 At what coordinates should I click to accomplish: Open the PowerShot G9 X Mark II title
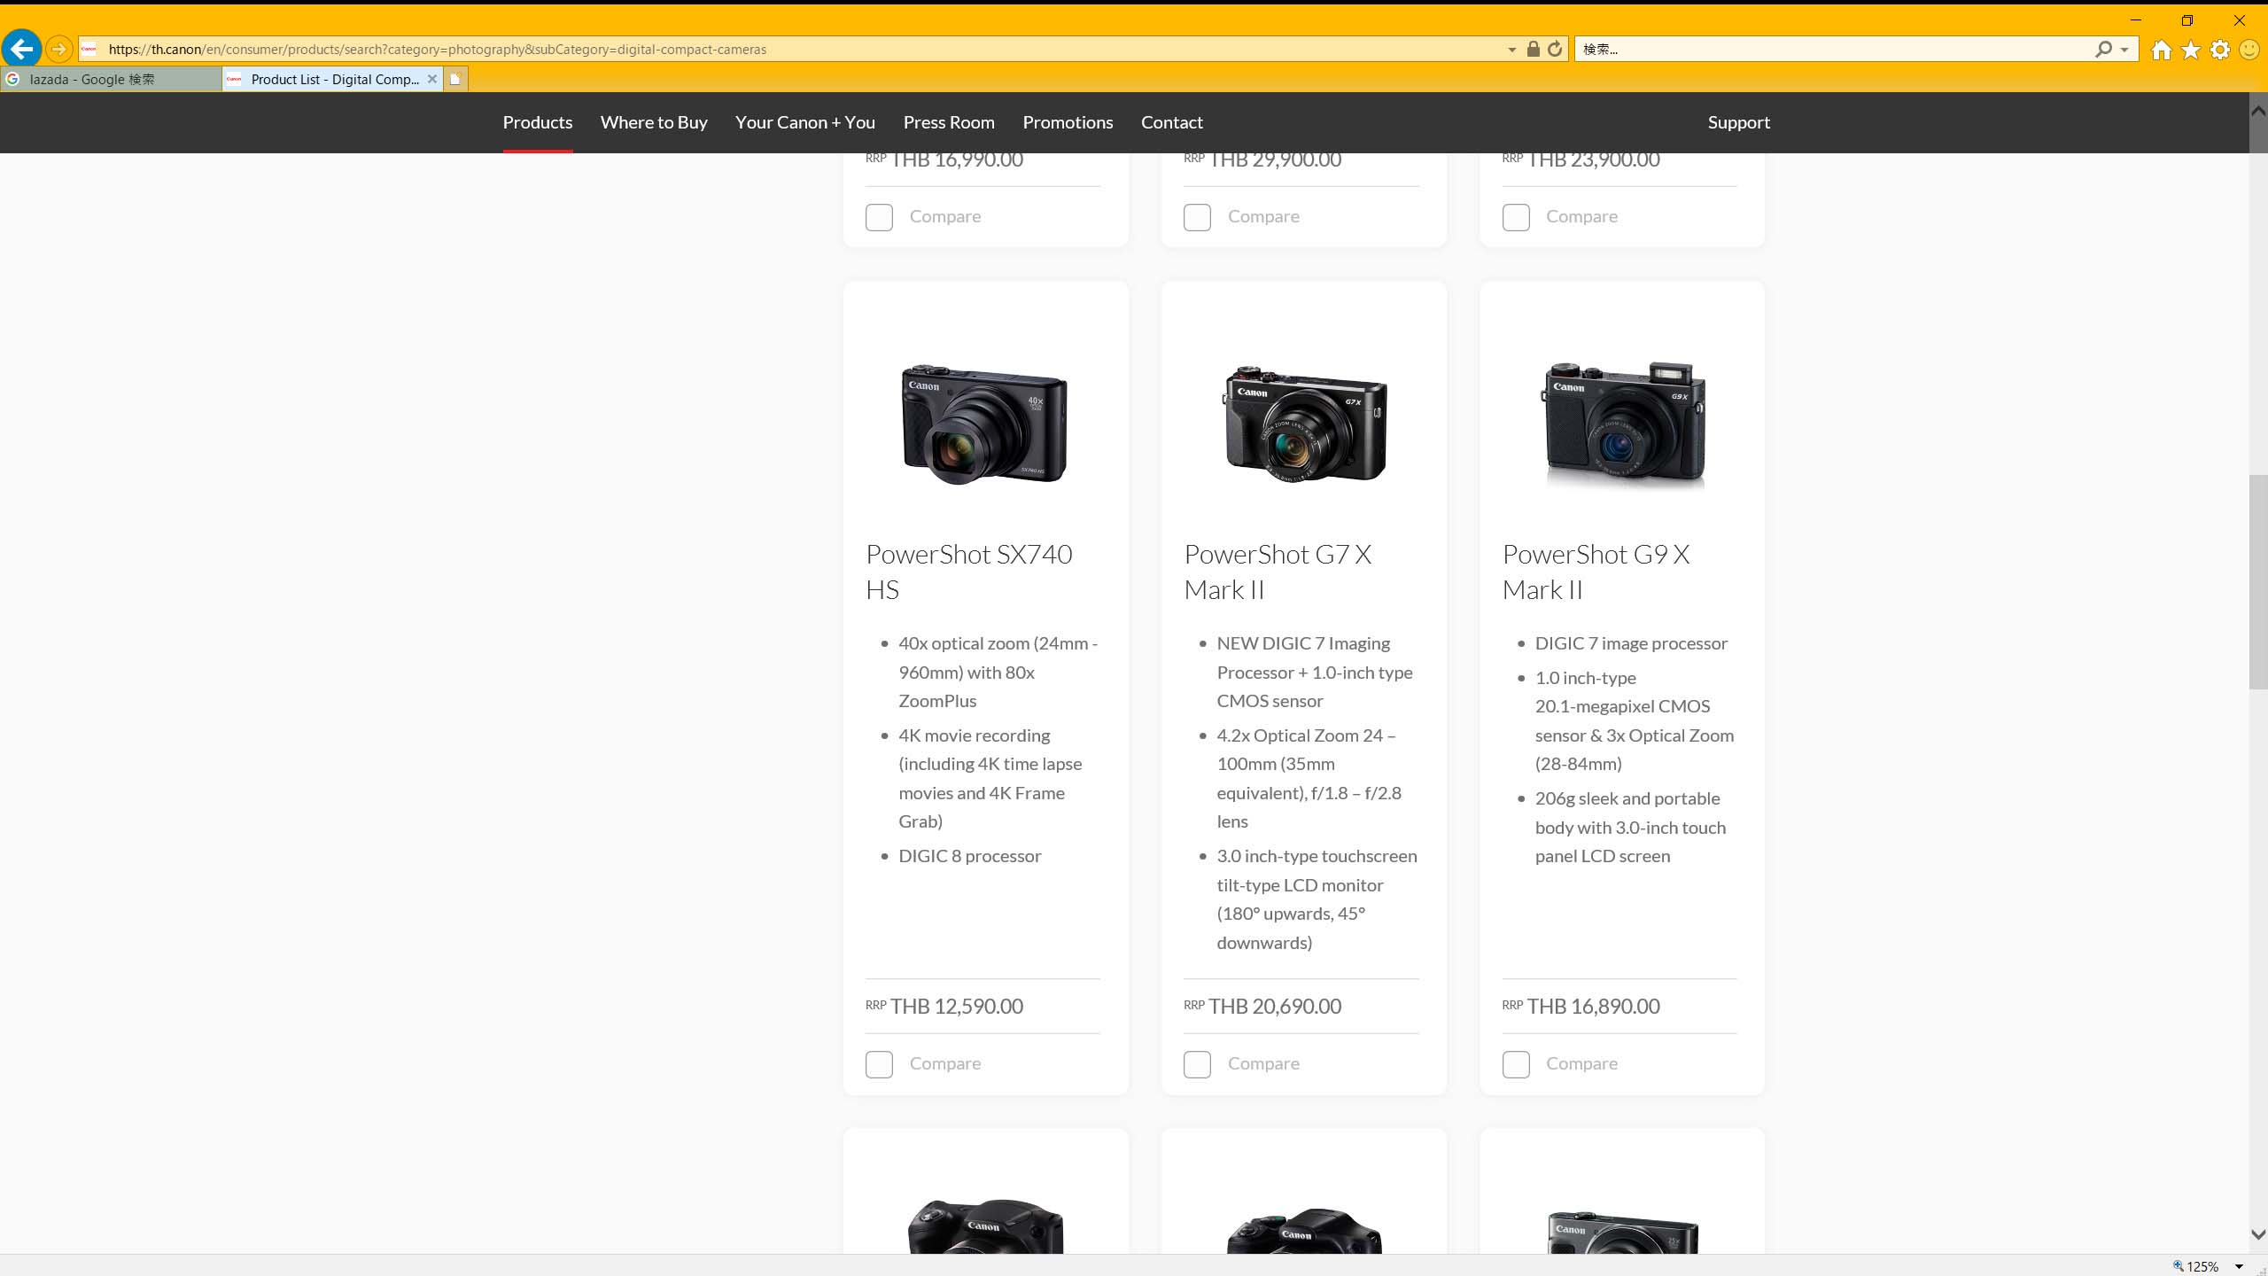(1596, 572)
